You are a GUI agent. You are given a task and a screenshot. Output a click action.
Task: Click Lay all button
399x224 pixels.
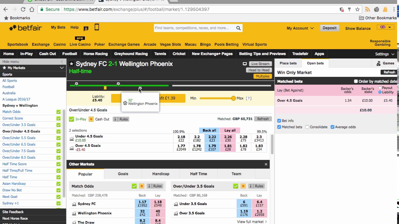click(230, 130)
